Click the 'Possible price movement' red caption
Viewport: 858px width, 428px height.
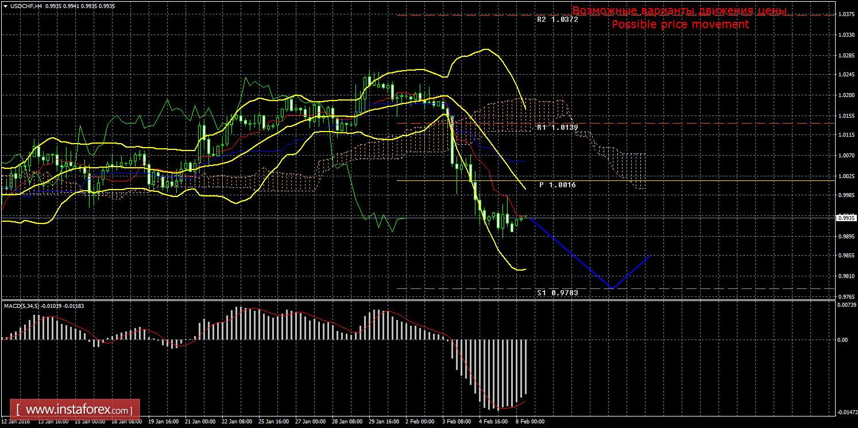click(680, 25)
